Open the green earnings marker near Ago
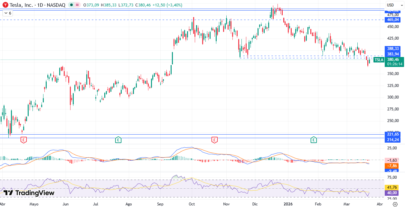This screenshot has height=208, width=405. (118, 140)
